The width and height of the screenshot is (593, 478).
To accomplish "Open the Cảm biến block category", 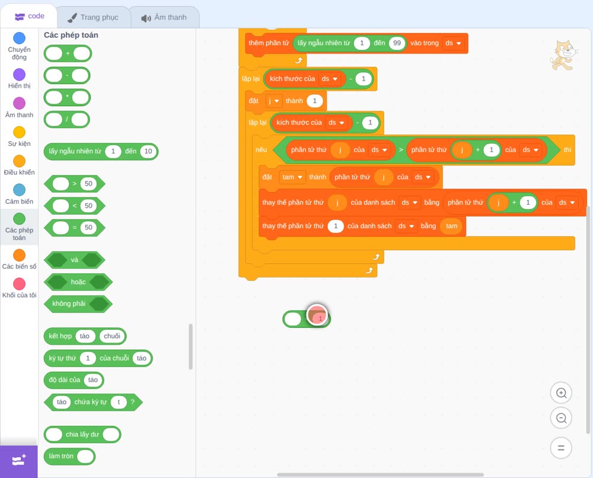I will tap(19, 195).
